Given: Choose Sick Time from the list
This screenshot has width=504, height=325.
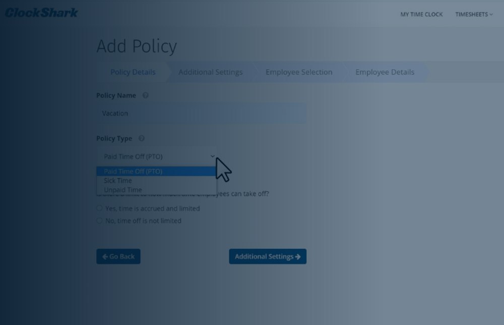Looking at the screenshot, I should point(157,181).
